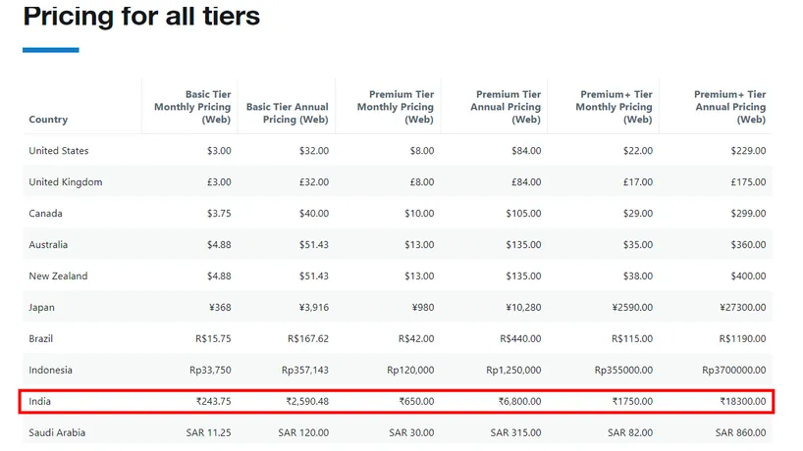
Task: Select the Country column header
Action: pos(48,120)
